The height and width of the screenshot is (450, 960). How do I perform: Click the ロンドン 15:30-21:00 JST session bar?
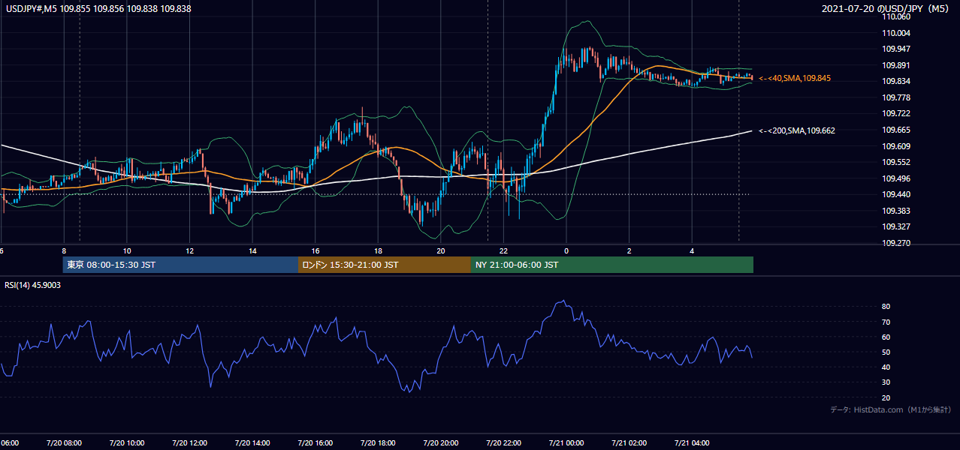pos(385,265)
